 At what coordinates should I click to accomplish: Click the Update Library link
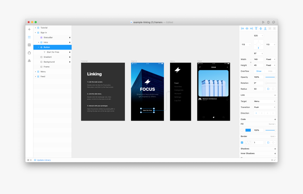click(x=44, y=160)
